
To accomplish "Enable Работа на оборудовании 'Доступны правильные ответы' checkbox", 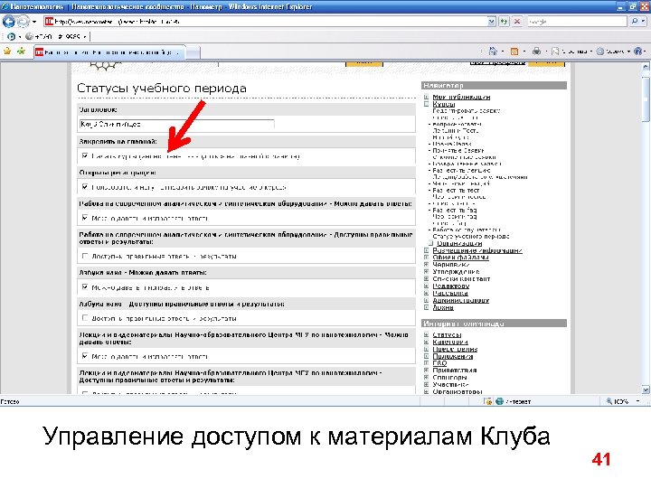I will pos(85,256).
